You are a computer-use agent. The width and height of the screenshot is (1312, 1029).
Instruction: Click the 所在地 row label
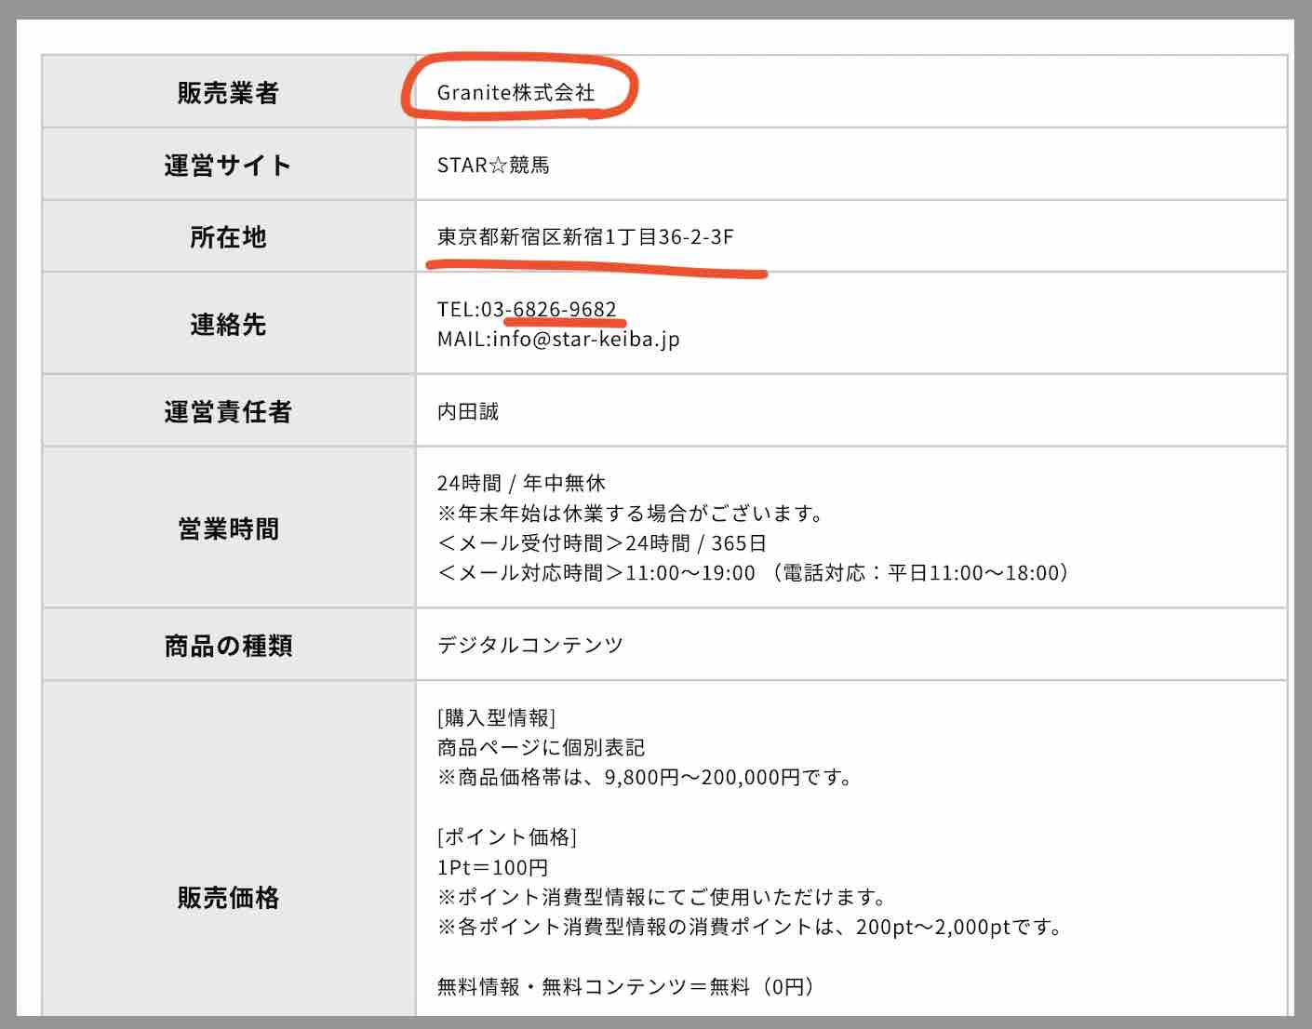(x=228, y=236)
